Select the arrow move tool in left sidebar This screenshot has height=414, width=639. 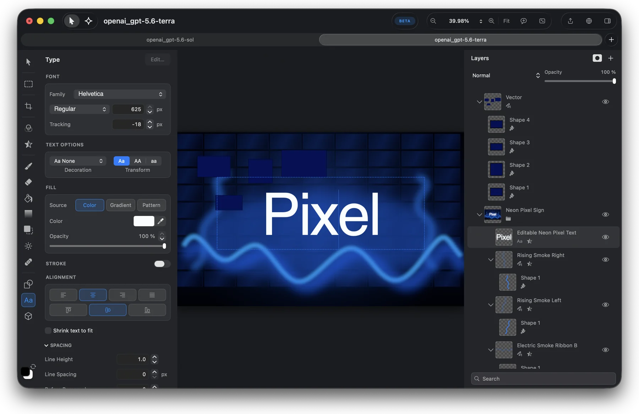(28, 62)
